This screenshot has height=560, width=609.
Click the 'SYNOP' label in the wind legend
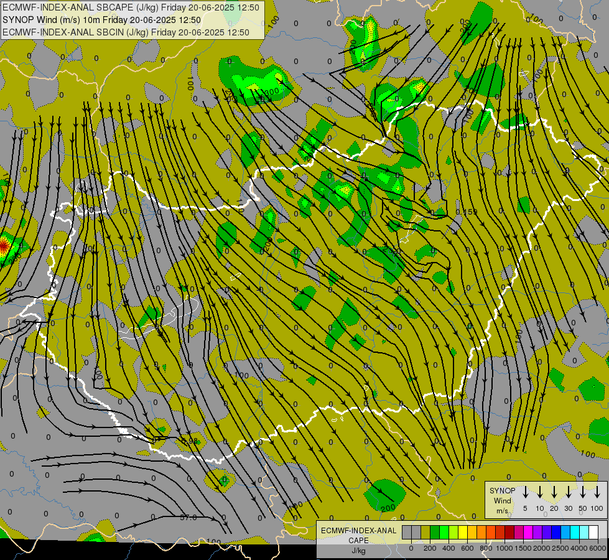coord(502,491)
